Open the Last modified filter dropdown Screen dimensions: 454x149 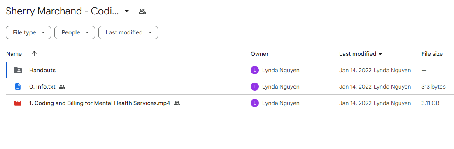point(128,32)
